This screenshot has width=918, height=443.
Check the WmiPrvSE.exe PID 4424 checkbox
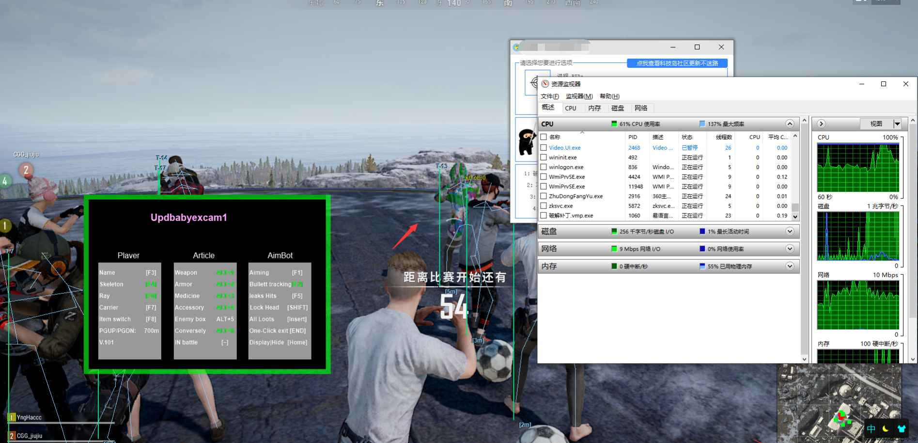(544, 177)
